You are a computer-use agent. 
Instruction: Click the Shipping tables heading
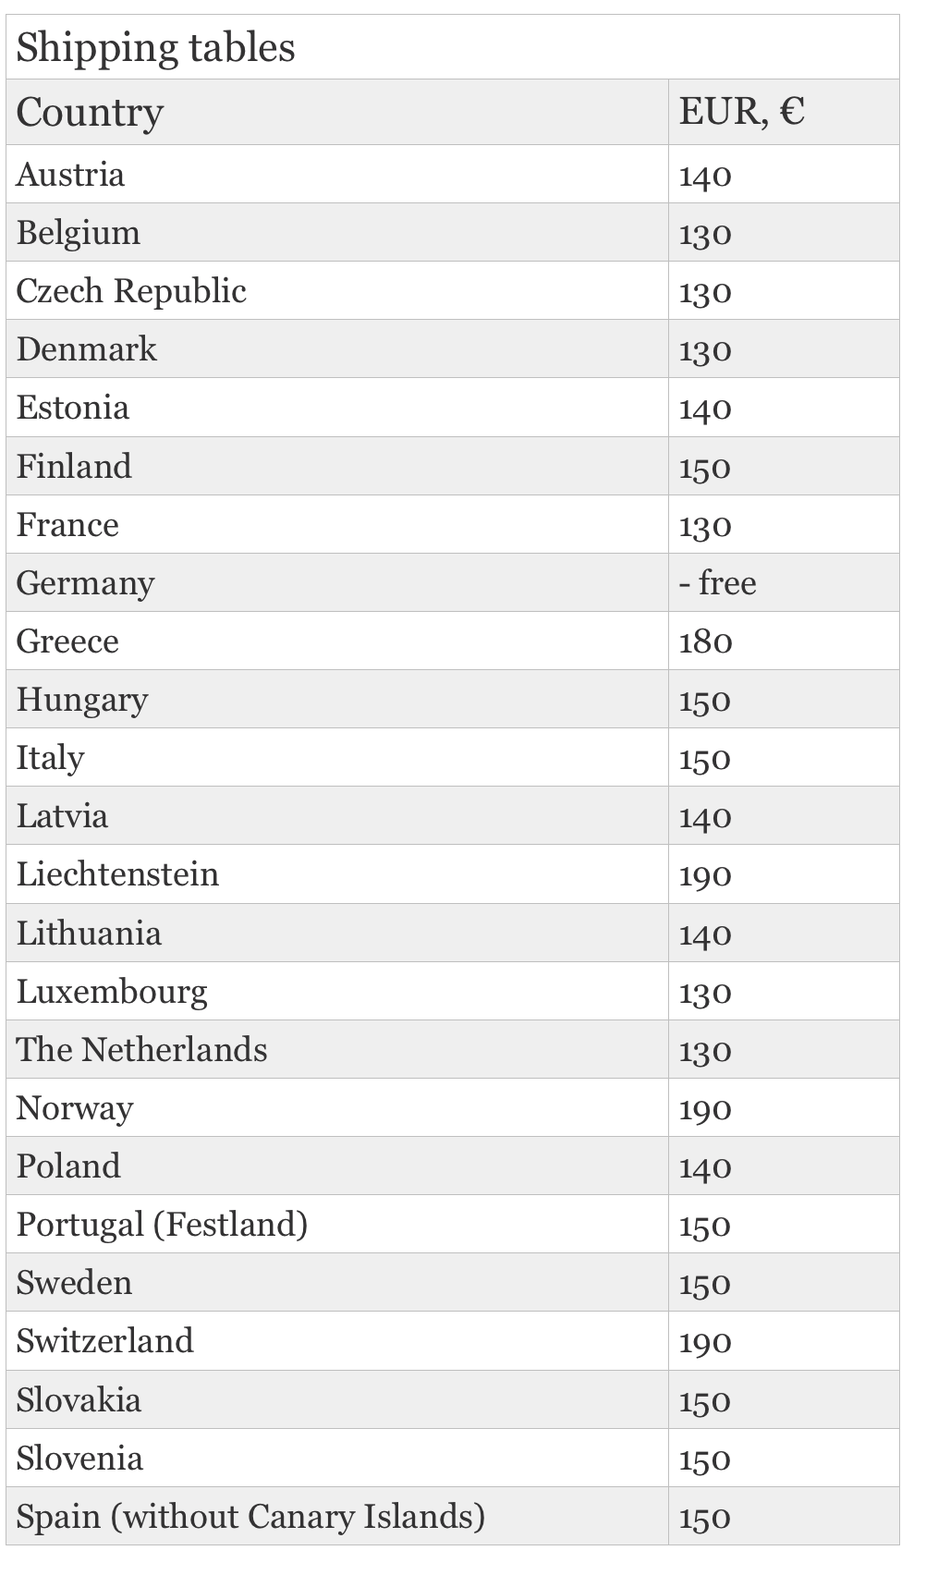point(155,48)
